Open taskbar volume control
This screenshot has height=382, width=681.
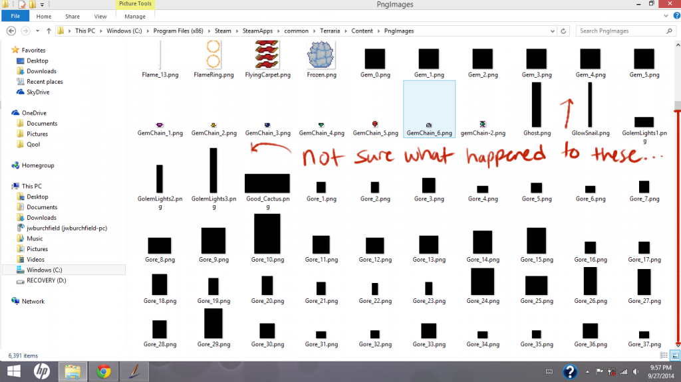[636, 371]
